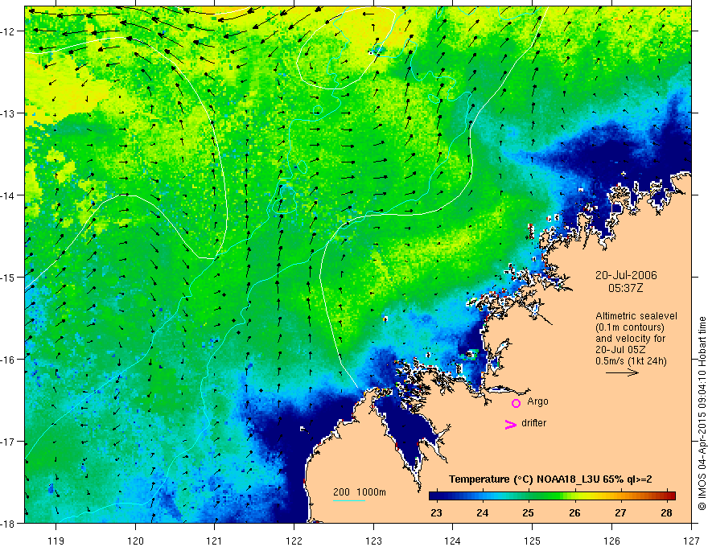The width and height of the screenshot is (708, 547).
Task: Click the color bar tick label 27
Action: [620, 512]
